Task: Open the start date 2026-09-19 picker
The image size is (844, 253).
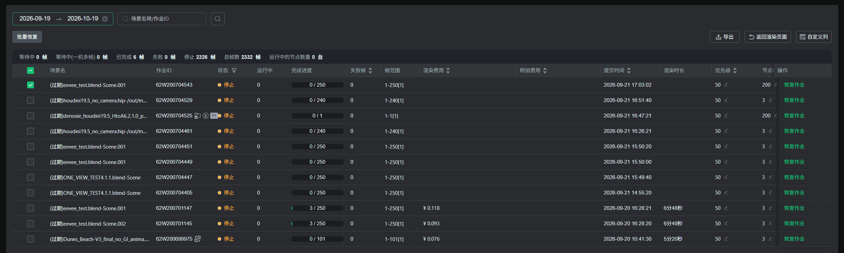Action: [35, 18]
